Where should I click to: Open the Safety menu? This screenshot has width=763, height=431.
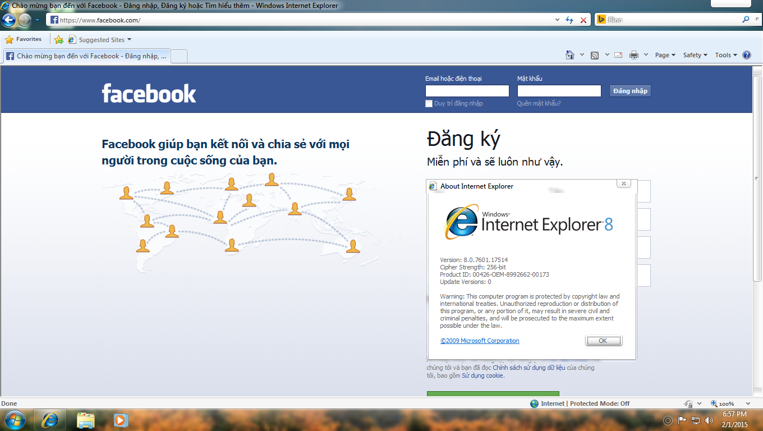point(695,55)
